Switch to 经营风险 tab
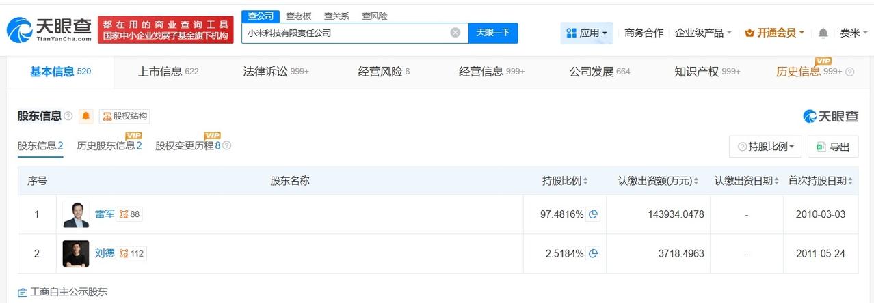Image resolution: width=874 pixels, height=303 pixels. tap(384, 71)
